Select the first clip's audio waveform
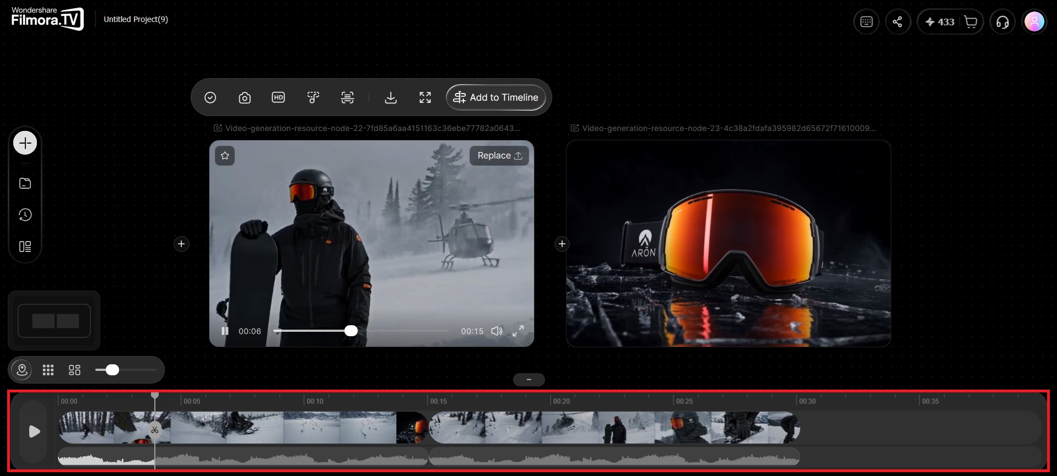 (x=243, y=457)
